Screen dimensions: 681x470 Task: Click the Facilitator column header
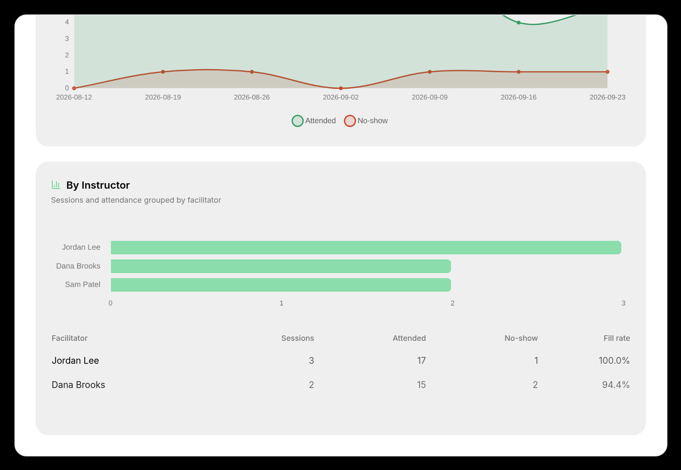click(70, 338)
